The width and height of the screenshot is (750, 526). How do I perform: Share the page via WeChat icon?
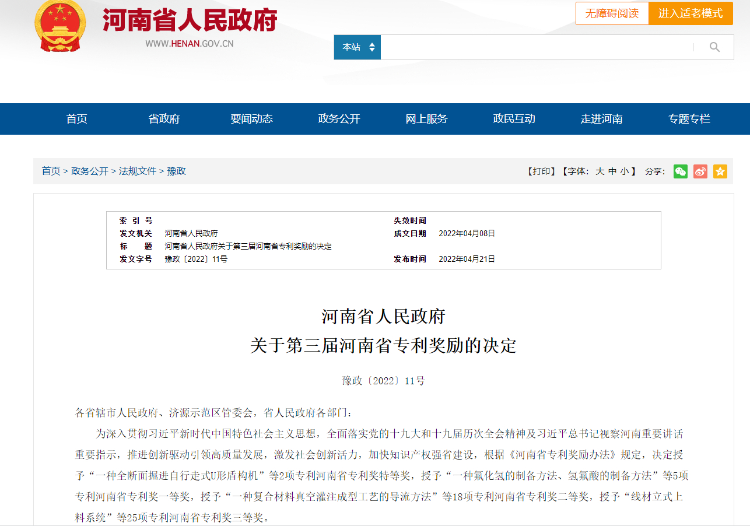click(680, 171)
